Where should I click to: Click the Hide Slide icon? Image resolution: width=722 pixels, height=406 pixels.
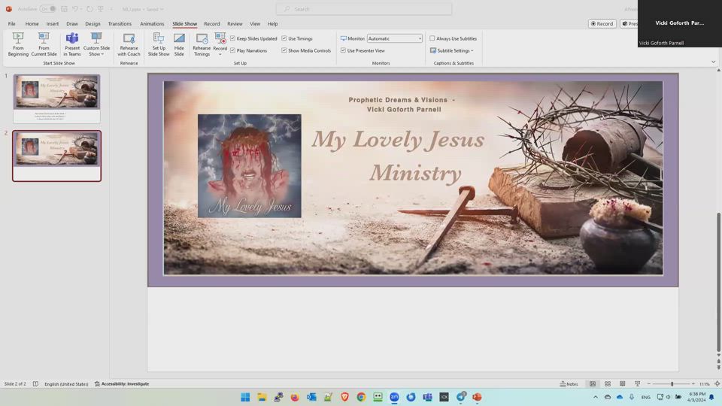point(179,44)
